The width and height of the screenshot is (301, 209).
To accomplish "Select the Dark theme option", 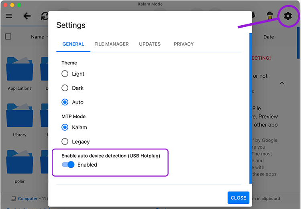I will click(x=65, y=88).
